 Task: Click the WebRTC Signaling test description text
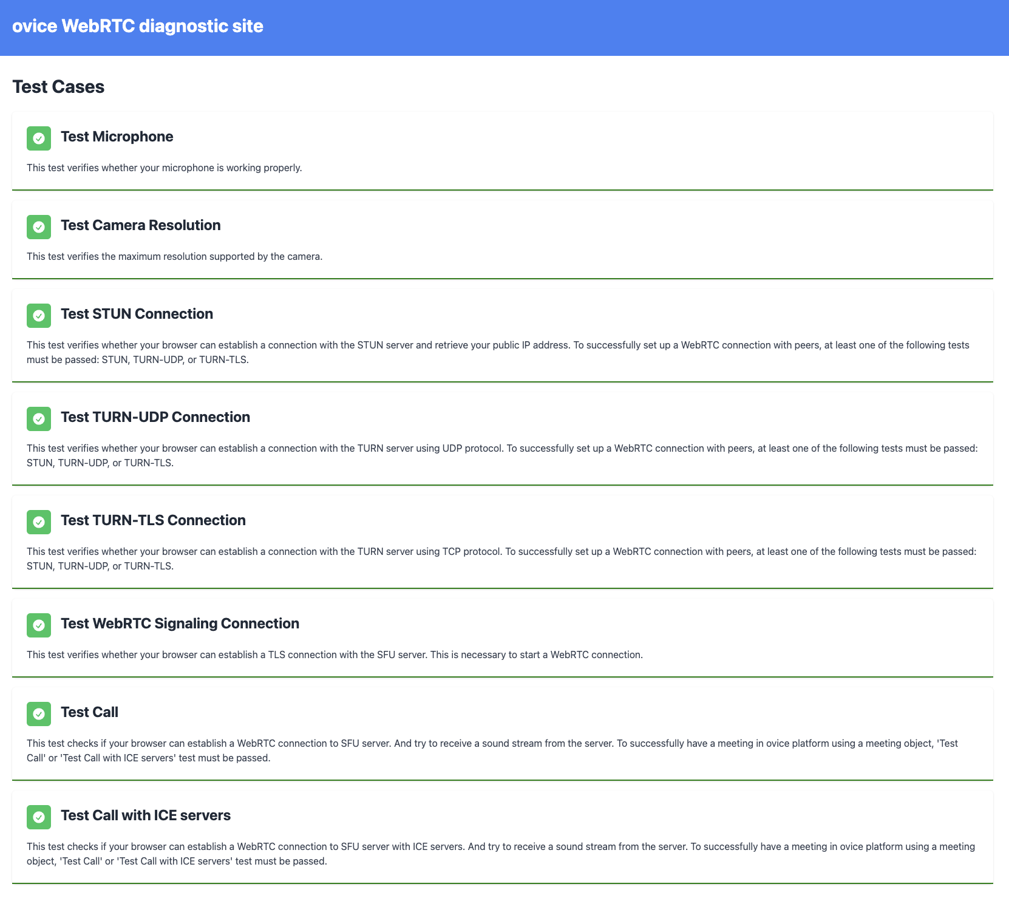tap(335, 654)
